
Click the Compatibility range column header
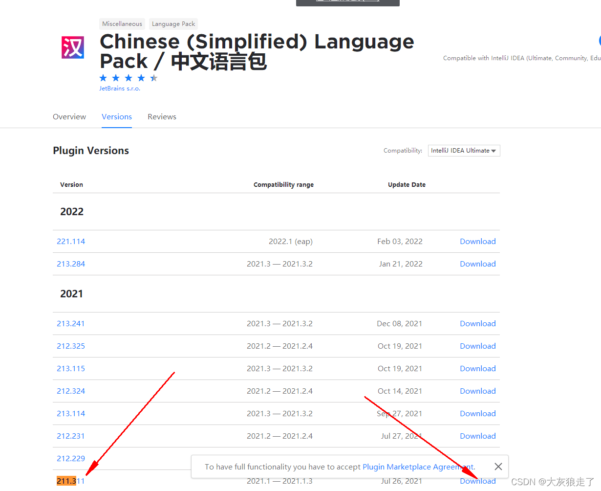pos(283,185)
